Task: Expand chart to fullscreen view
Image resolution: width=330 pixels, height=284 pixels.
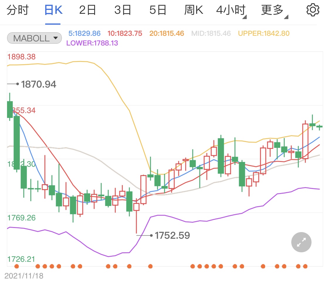Action: (x=301, y=242)
